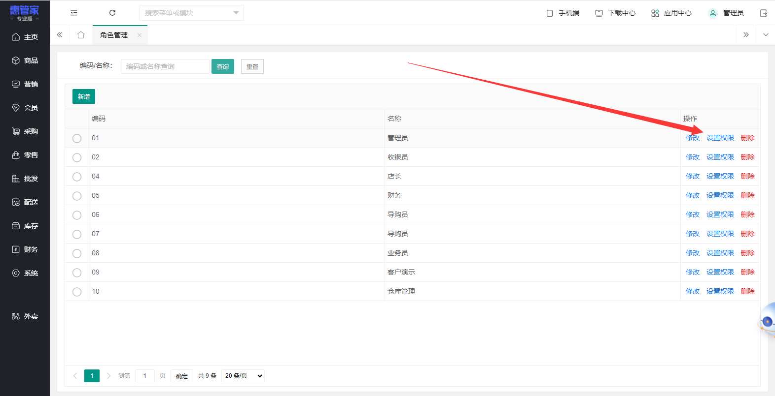Collapse the sidebar with the menu toggle icon

74,13
